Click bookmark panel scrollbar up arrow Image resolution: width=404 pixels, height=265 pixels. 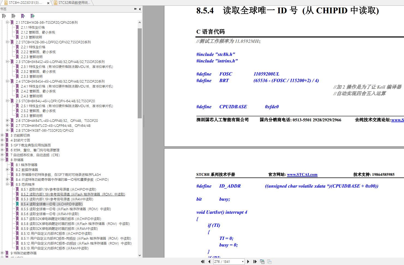point(140,22)
